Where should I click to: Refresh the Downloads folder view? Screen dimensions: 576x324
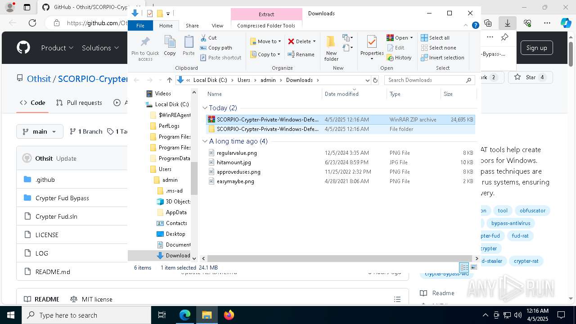375,80
